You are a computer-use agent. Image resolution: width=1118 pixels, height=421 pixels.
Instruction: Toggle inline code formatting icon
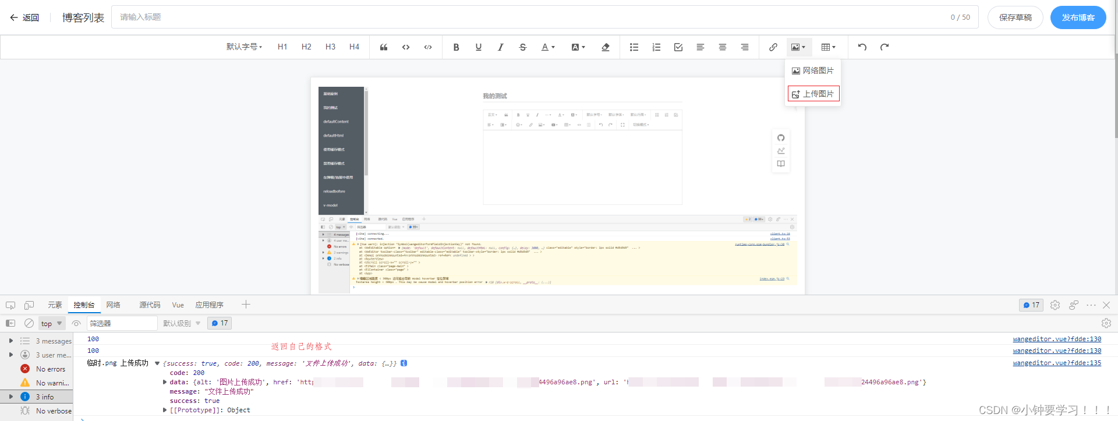pyautogui.click(x=428, y=47)
